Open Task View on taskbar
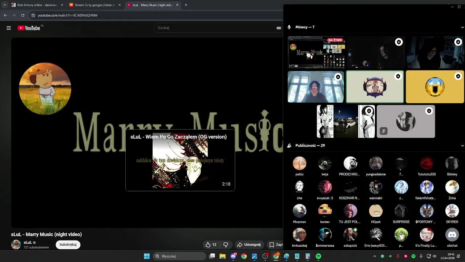This screenshot has height=262, width=465. 212,256
